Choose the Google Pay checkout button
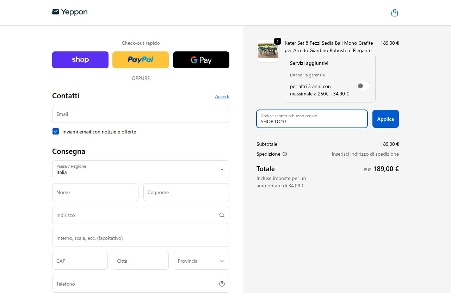This screenshot has height=293, width=451. [201, 60]
